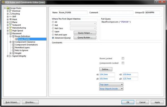Click the x2 coordinate field
Image resolution: width=167 pixels, height=107 pixels.
(x=130, y=74)
